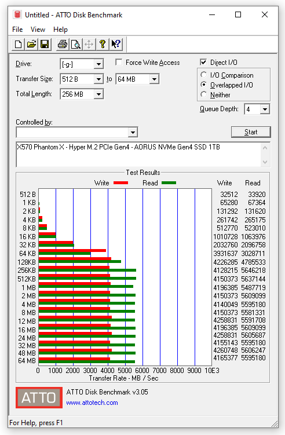Click the New document toolbar icon
The width and height of the screenshot is (285, 435).
tap(19, 45)
